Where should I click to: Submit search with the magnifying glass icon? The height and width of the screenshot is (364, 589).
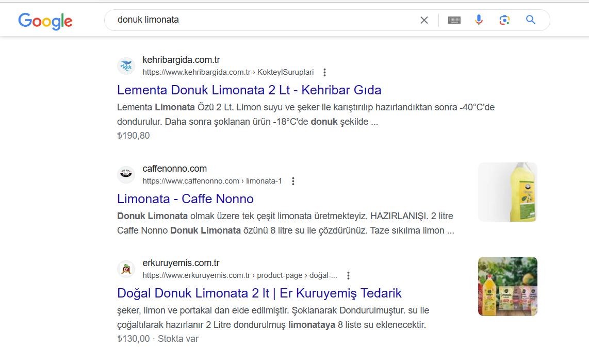point(530,20)
